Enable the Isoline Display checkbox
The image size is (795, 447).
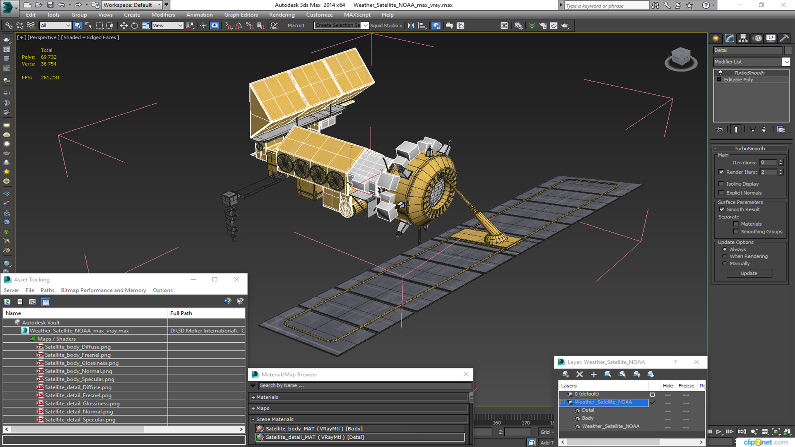click(721, 184)
